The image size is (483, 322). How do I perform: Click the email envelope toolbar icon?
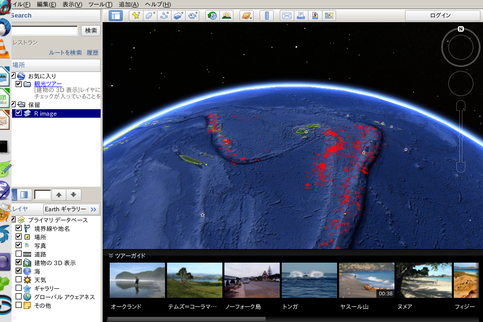(x=287, y=16)
